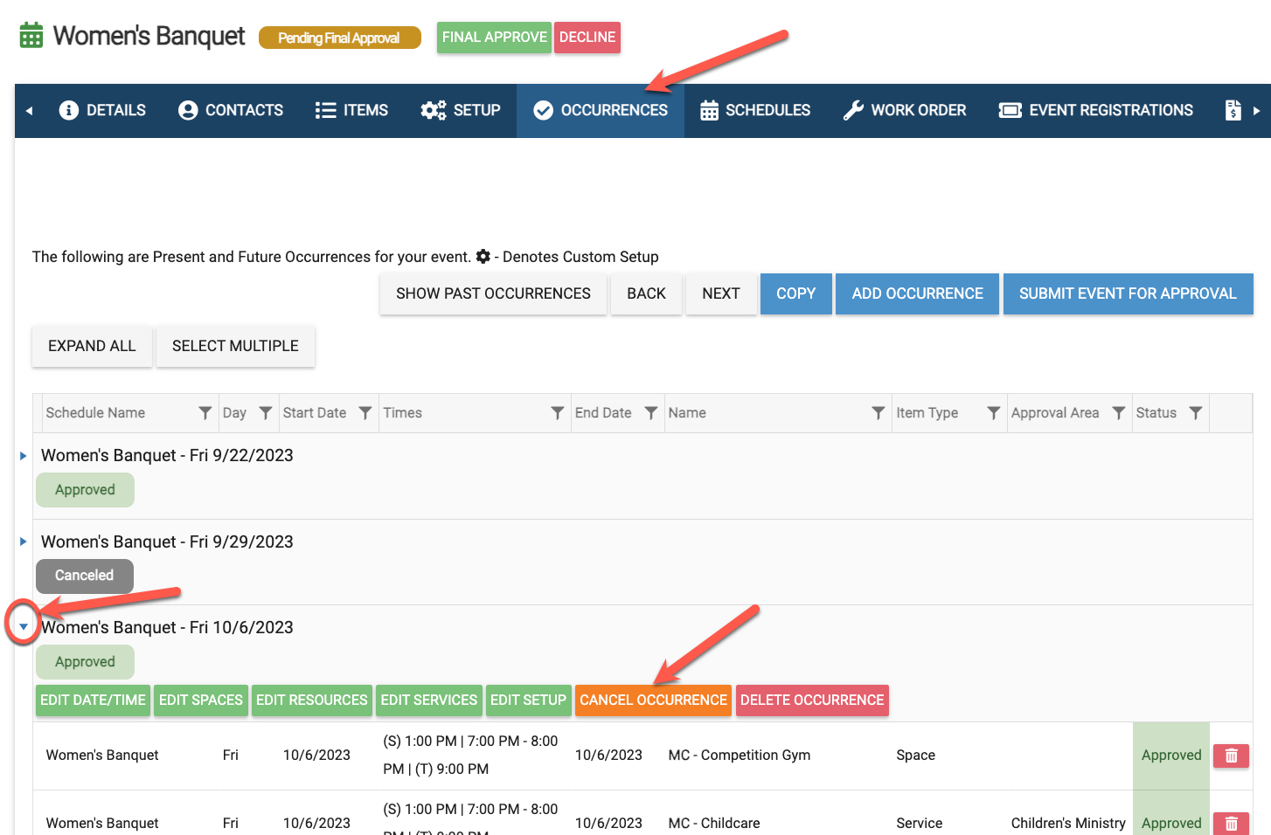Viewport: 1271px width, 835px height.
Task: Toggle Select Multiple mode
Action: pos(235,346)
